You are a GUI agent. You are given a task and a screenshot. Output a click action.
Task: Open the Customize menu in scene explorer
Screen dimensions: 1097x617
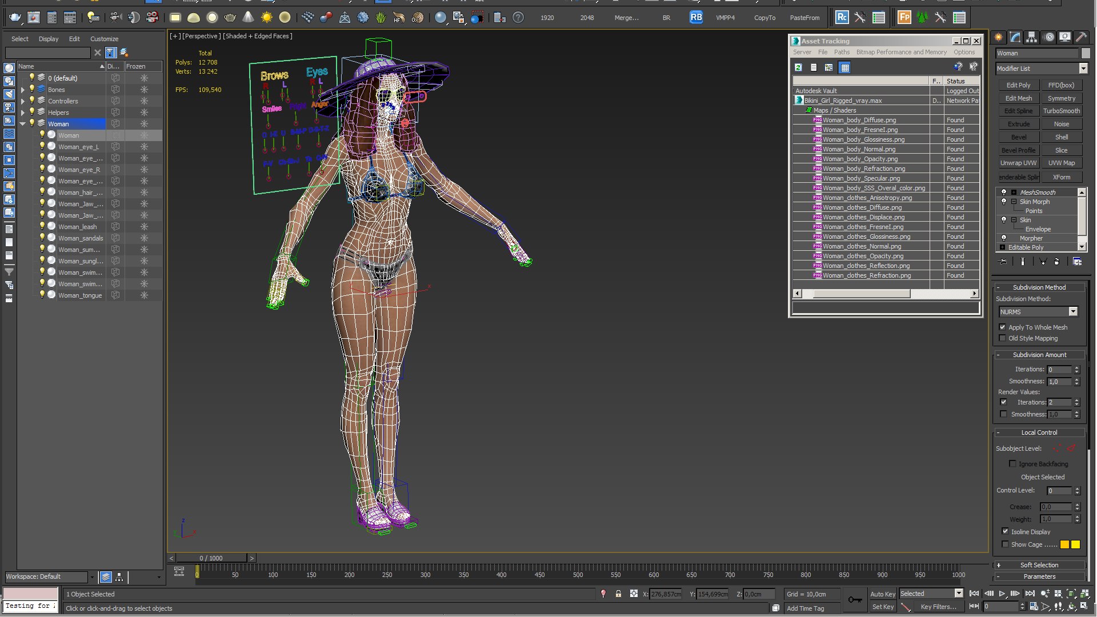pyautogui.click(x=104, y=39)
